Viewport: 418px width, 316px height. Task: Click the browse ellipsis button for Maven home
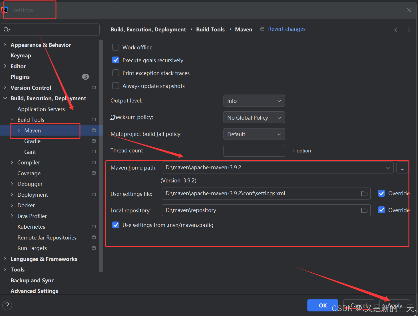point(402,168)
